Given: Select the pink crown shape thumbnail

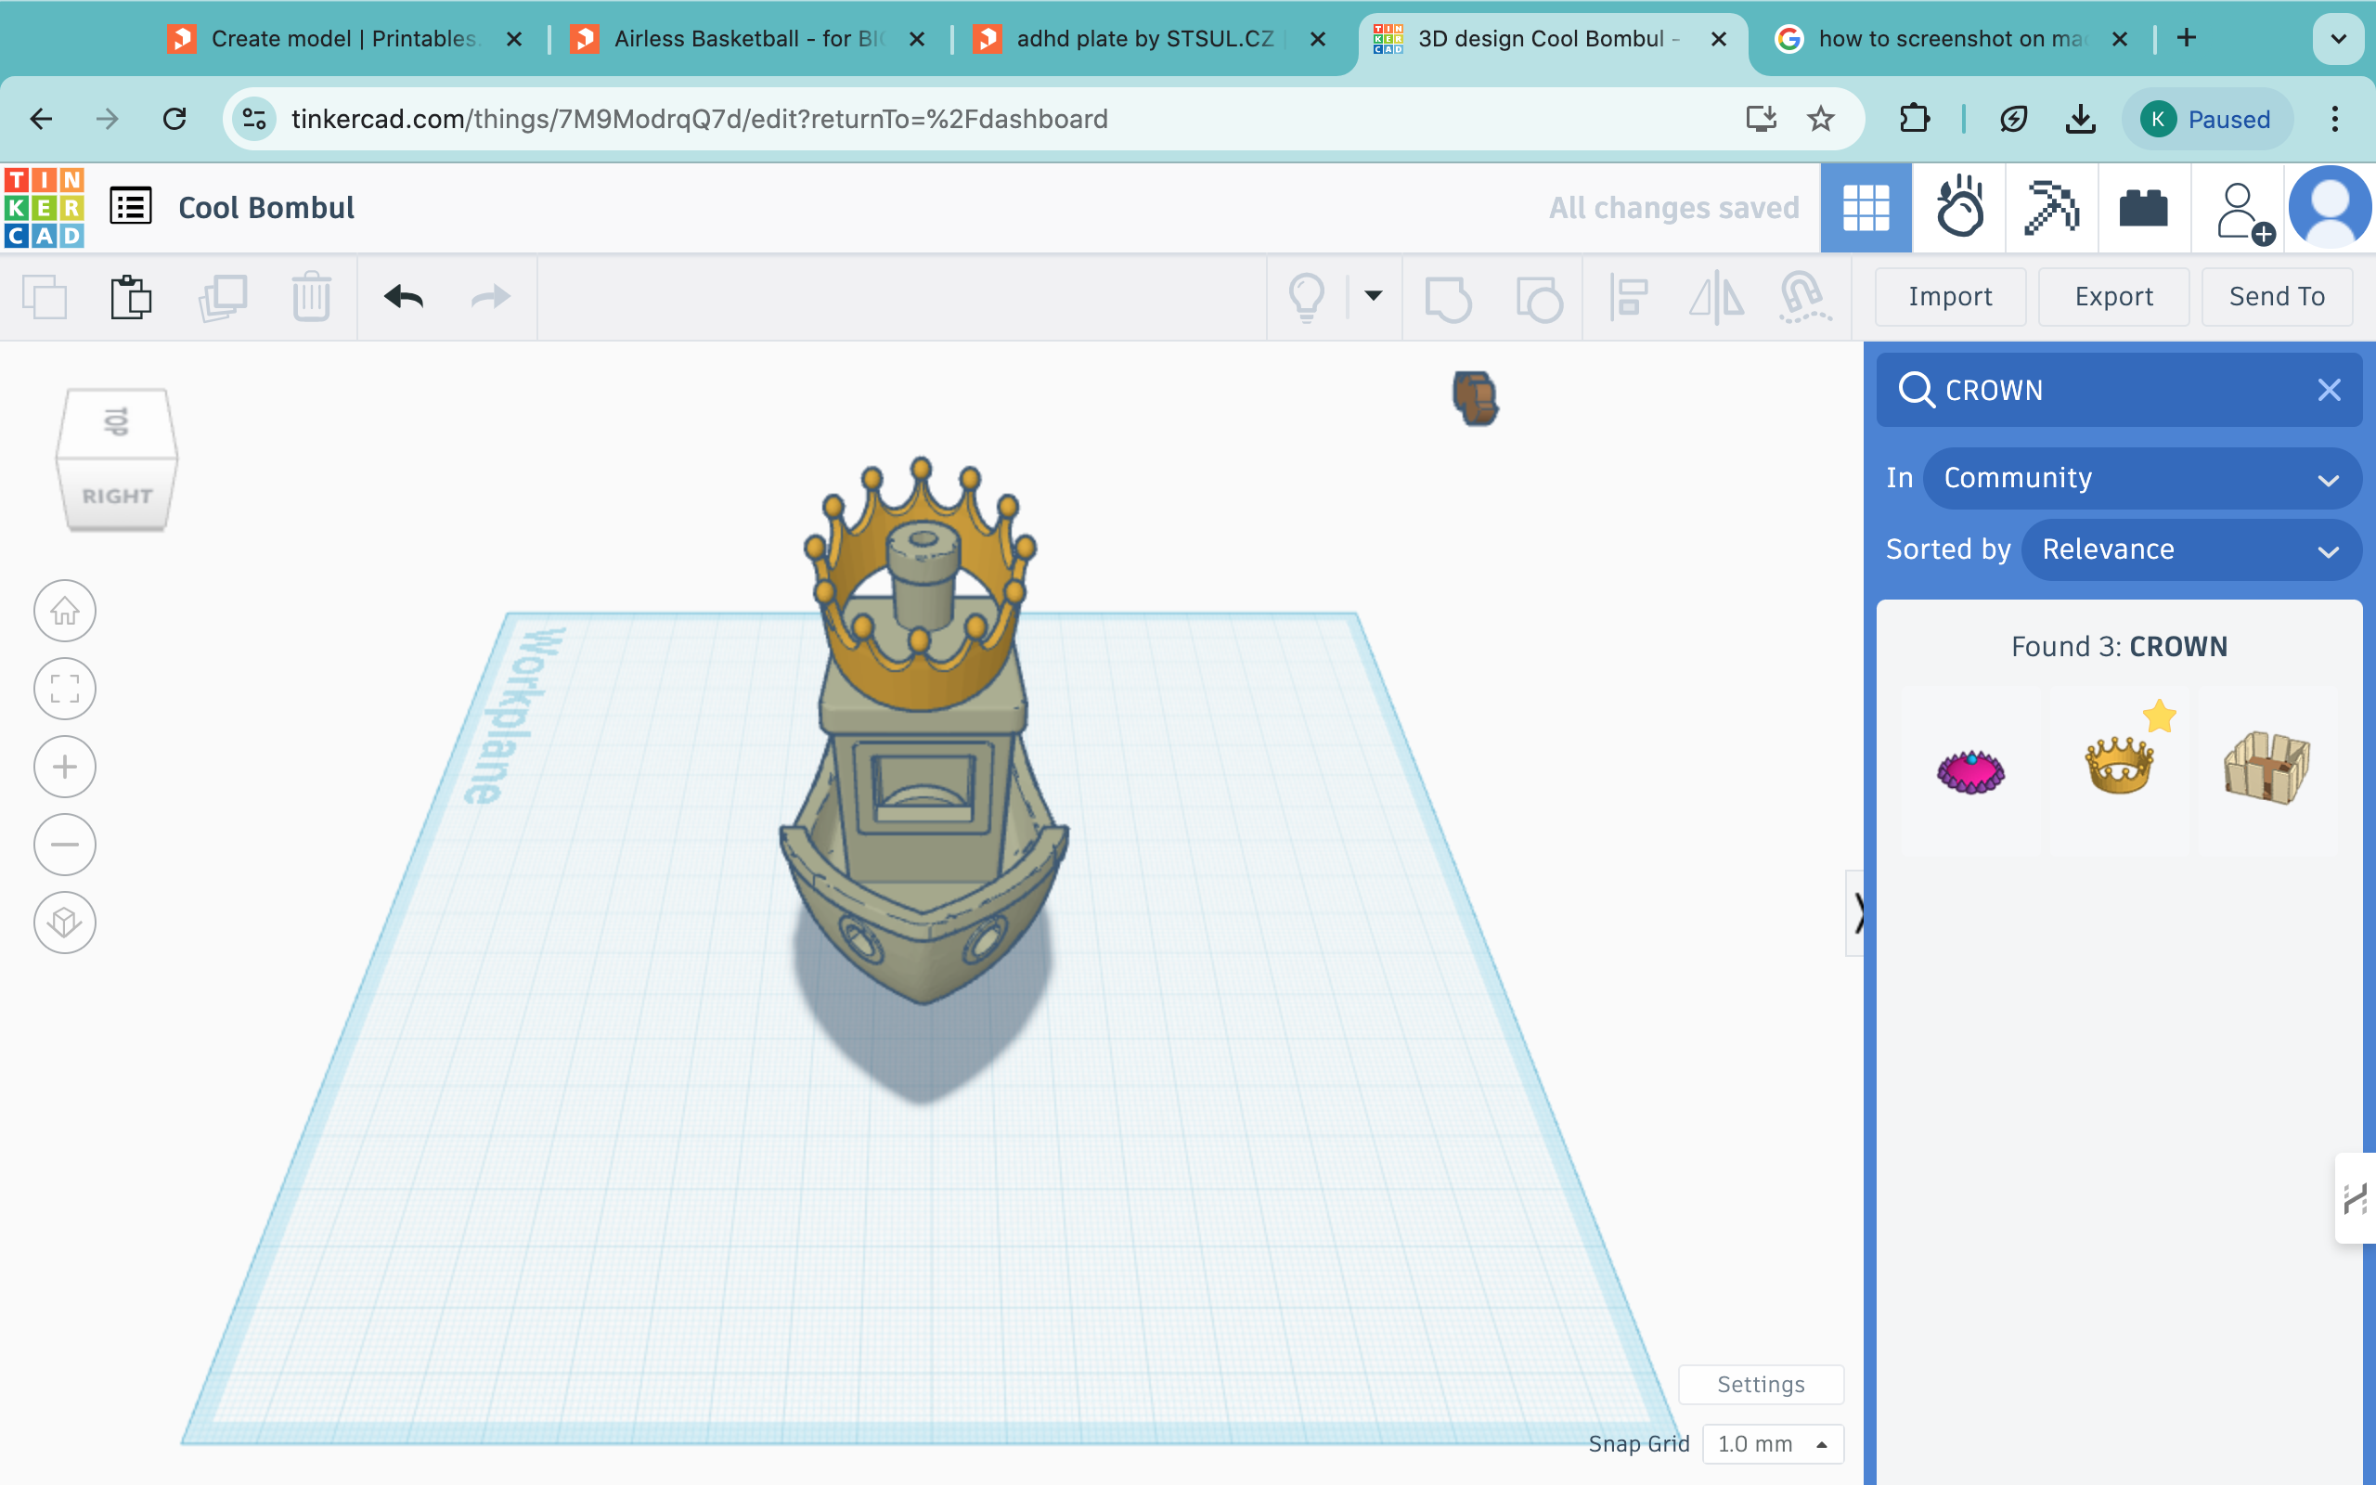Looking at the screenshot, I should 1970,771.
